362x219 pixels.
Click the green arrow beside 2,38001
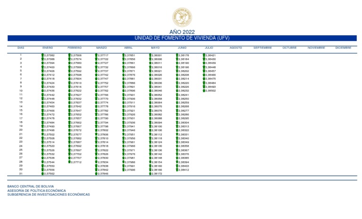(x=150, y=55)
